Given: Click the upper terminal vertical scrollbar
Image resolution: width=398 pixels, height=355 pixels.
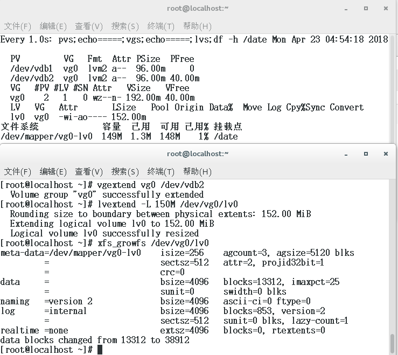Looking at the screenshot, I should 393,89.
